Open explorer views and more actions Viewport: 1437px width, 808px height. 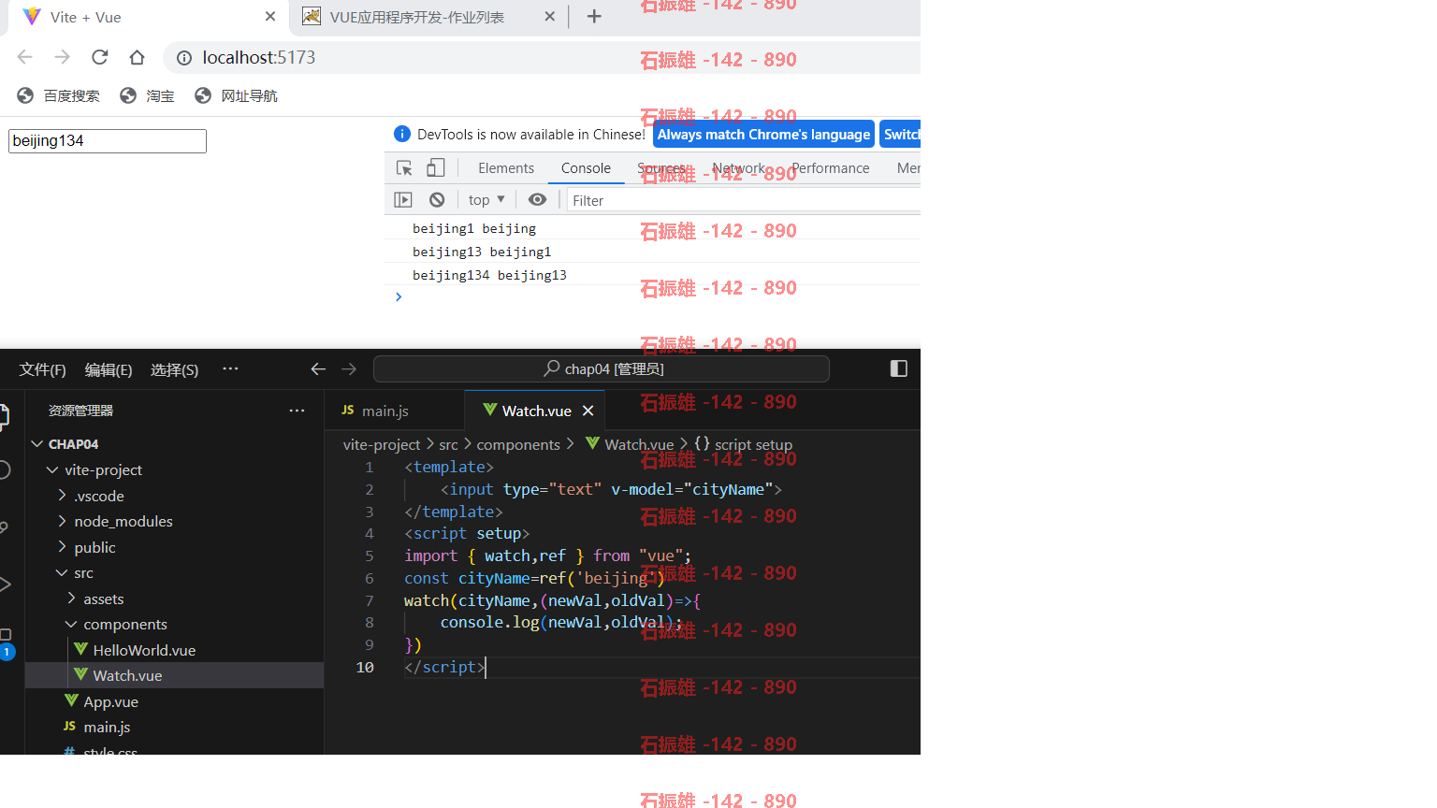pos(297,411)
